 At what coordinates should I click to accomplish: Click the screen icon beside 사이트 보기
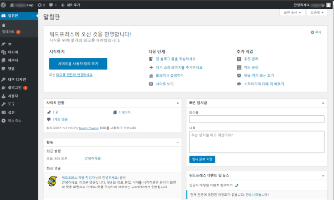[151, 84]
